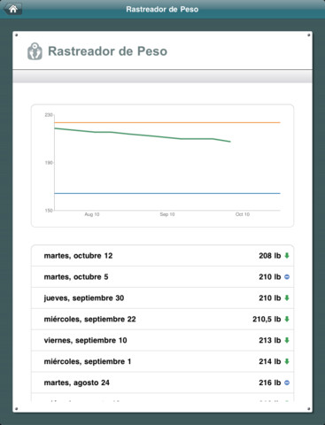Click green down arrow for septiembre 10

[287, 340]
